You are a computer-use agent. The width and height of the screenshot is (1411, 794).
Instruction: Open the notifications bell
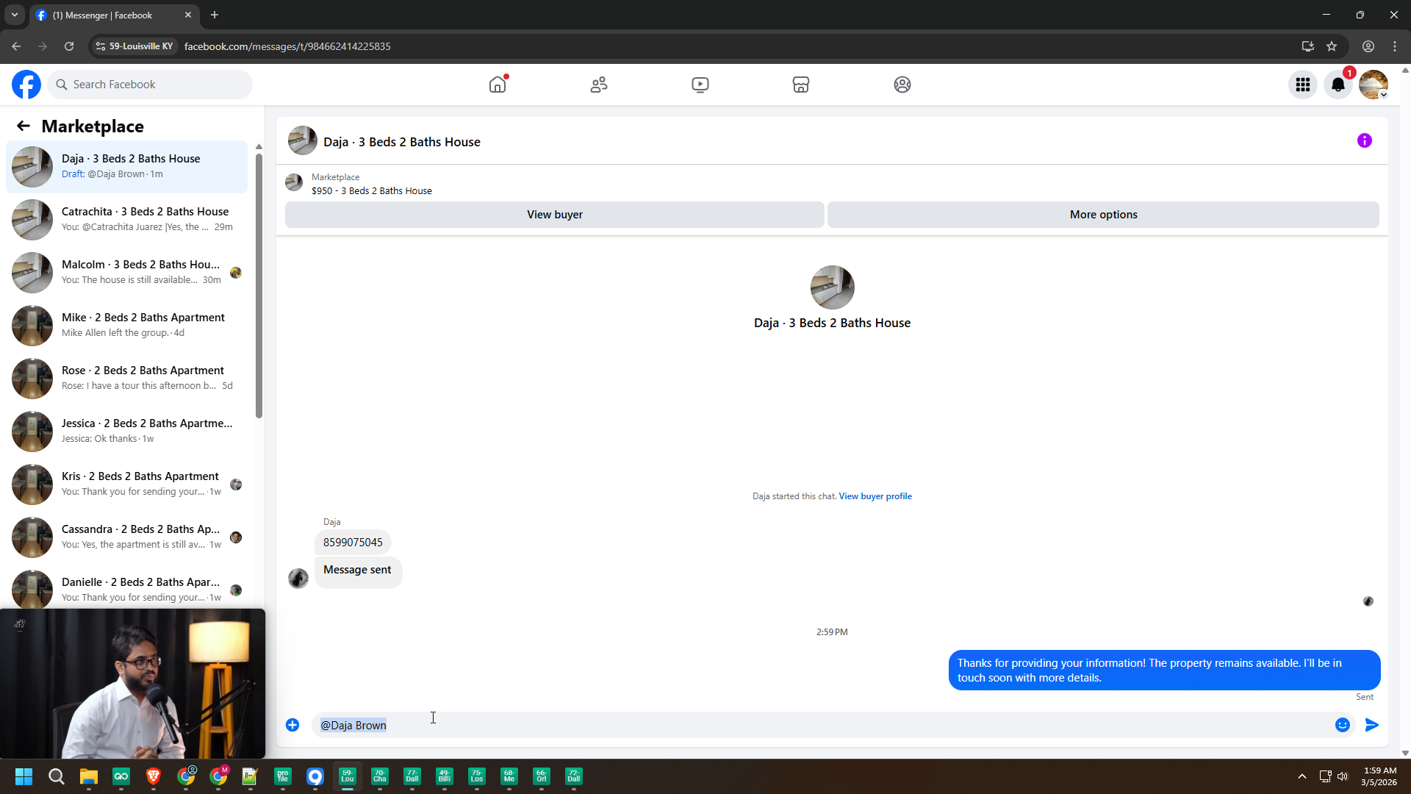1338,85
